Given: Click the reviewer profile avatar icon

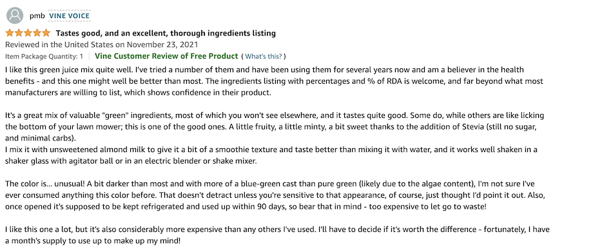Looking at the screenshot, I should (15, 15).
